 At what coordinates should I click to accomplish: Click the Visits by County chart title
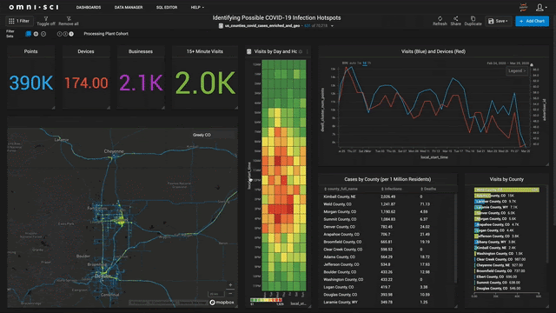click(506, 179)
